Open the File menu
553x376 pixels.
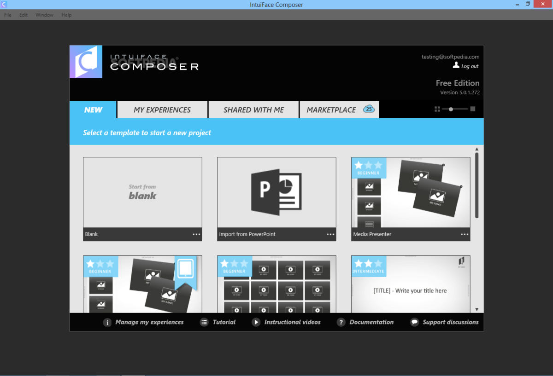coord(8,15)
